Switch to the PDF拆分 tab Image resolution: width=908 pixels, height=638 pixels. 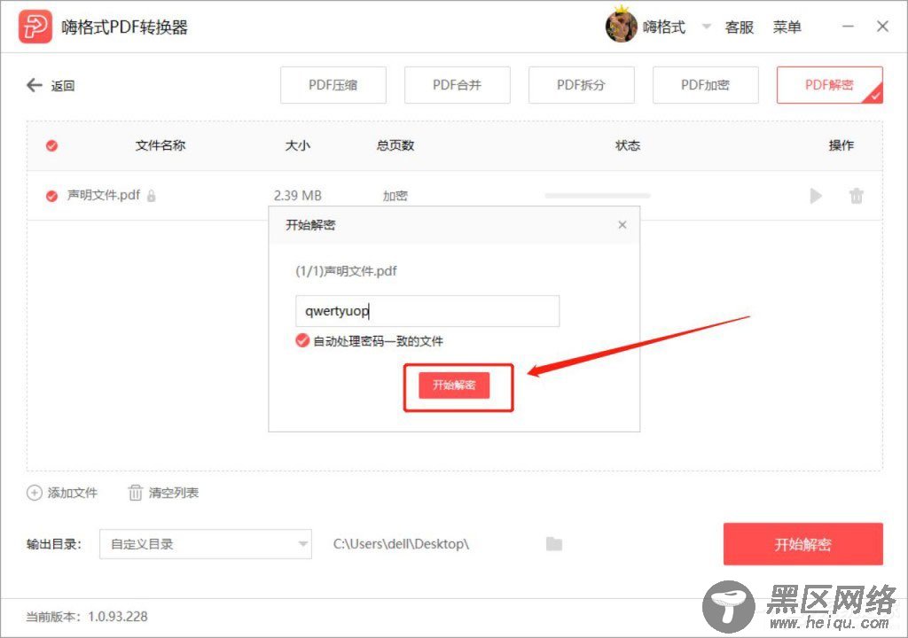pyautogui.click(x=581, y=85)
